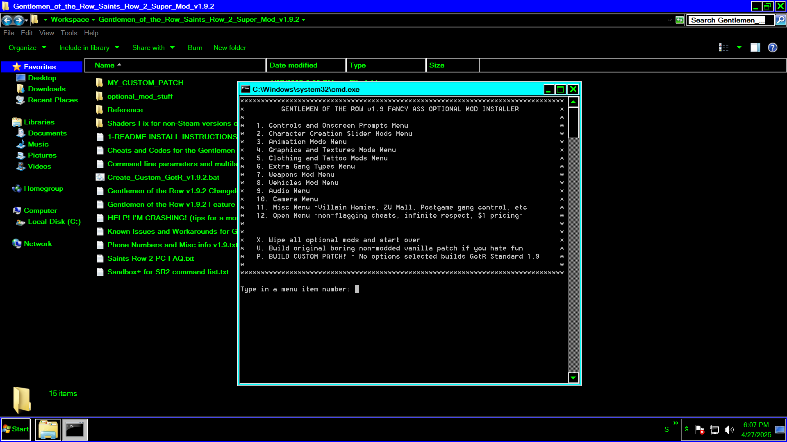Click the New folder button
The image size is (787, 442).
click(x=230, y=48)
